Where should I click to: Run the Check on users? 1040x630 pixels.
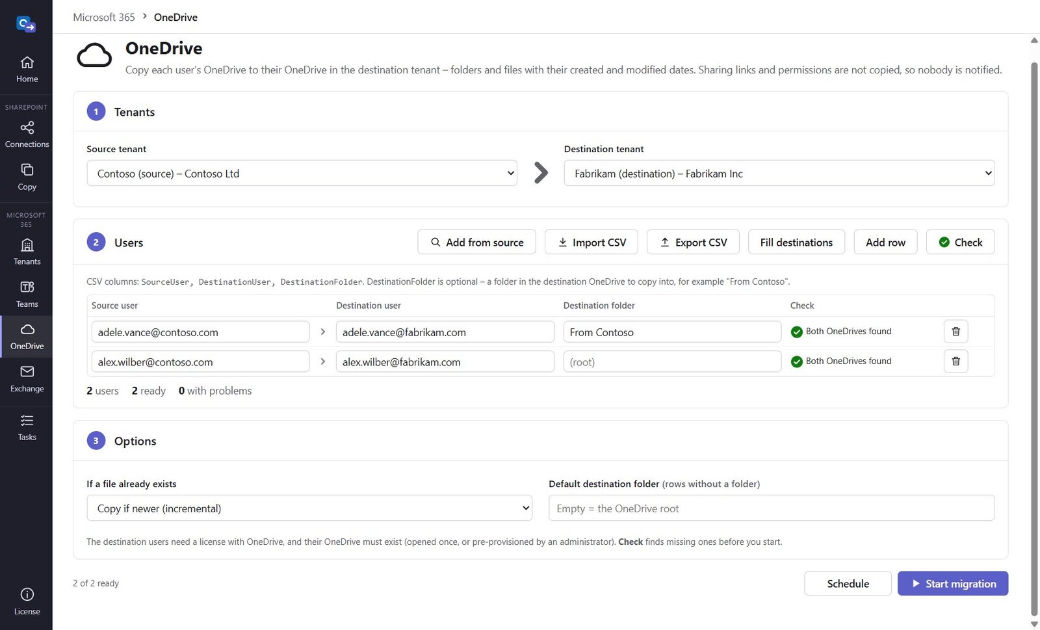point(960,242)
